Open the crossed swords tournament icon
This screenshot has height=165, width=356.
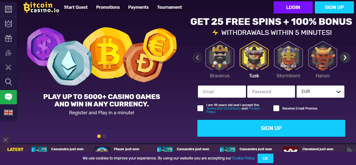coord(8,68)
